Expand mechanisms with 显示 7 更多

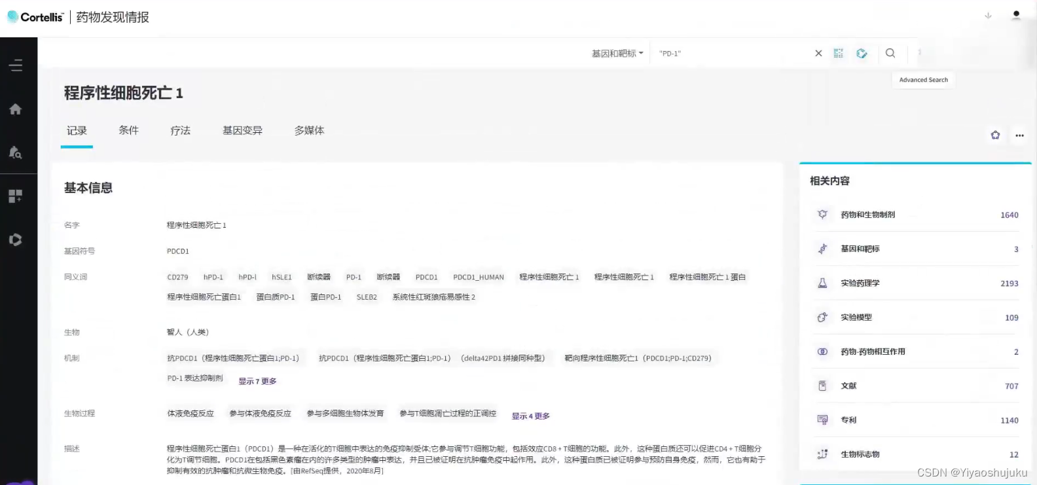257,382
